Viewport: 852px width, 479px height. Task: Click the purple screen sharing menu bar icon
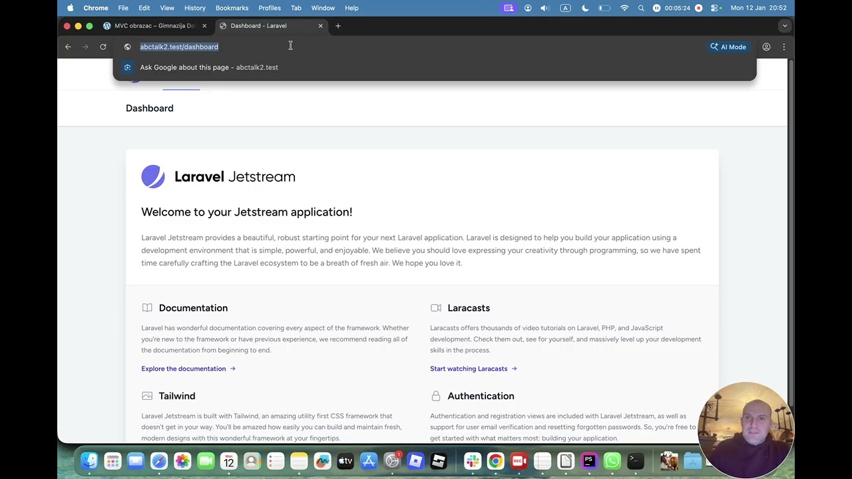tap(509, 8)
